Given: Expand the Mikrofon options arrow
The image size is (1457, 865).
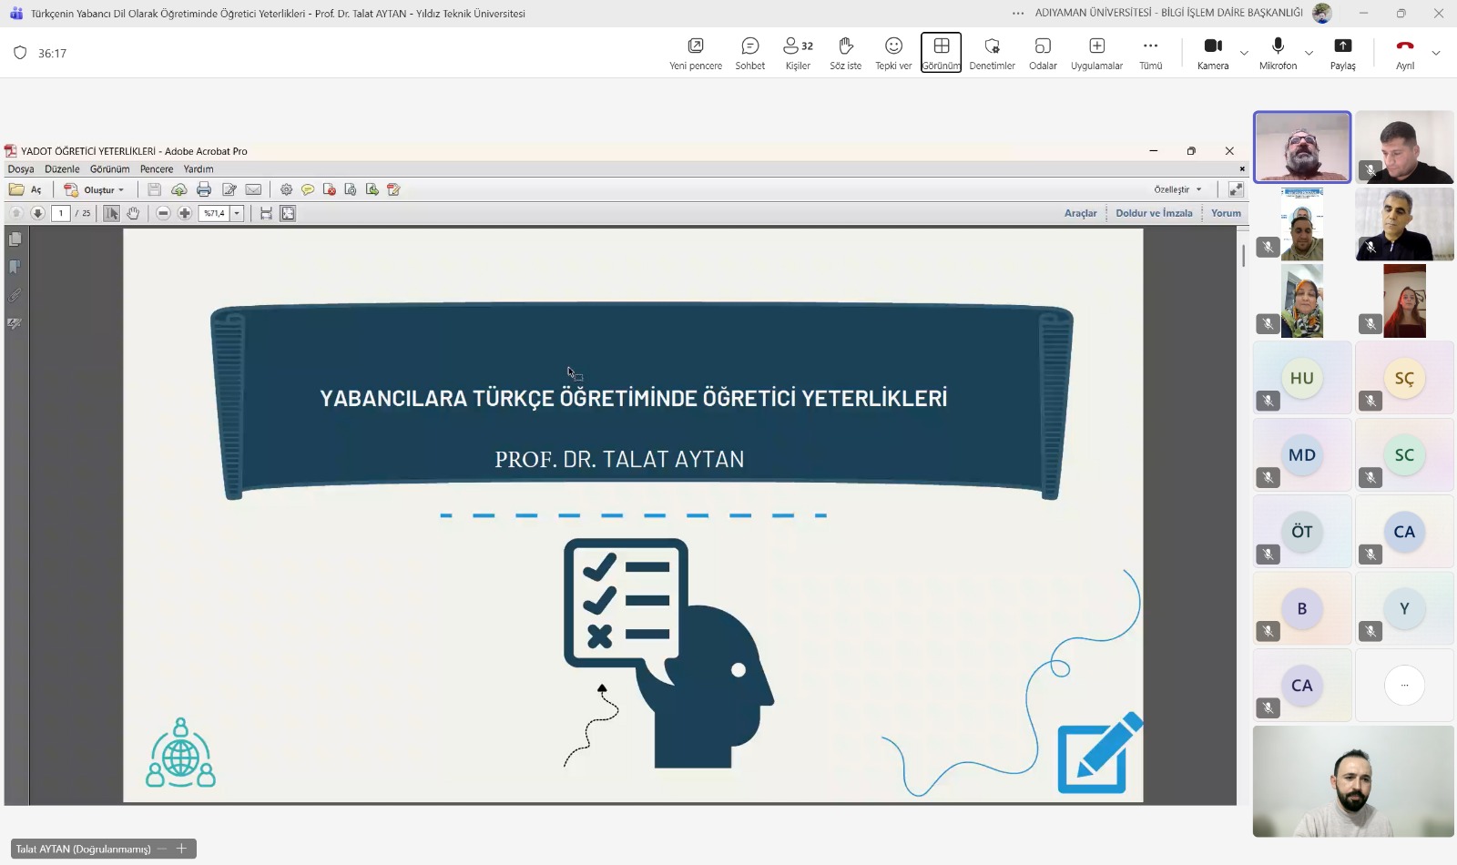Looking at the screenshot, I should point(1309,54).
